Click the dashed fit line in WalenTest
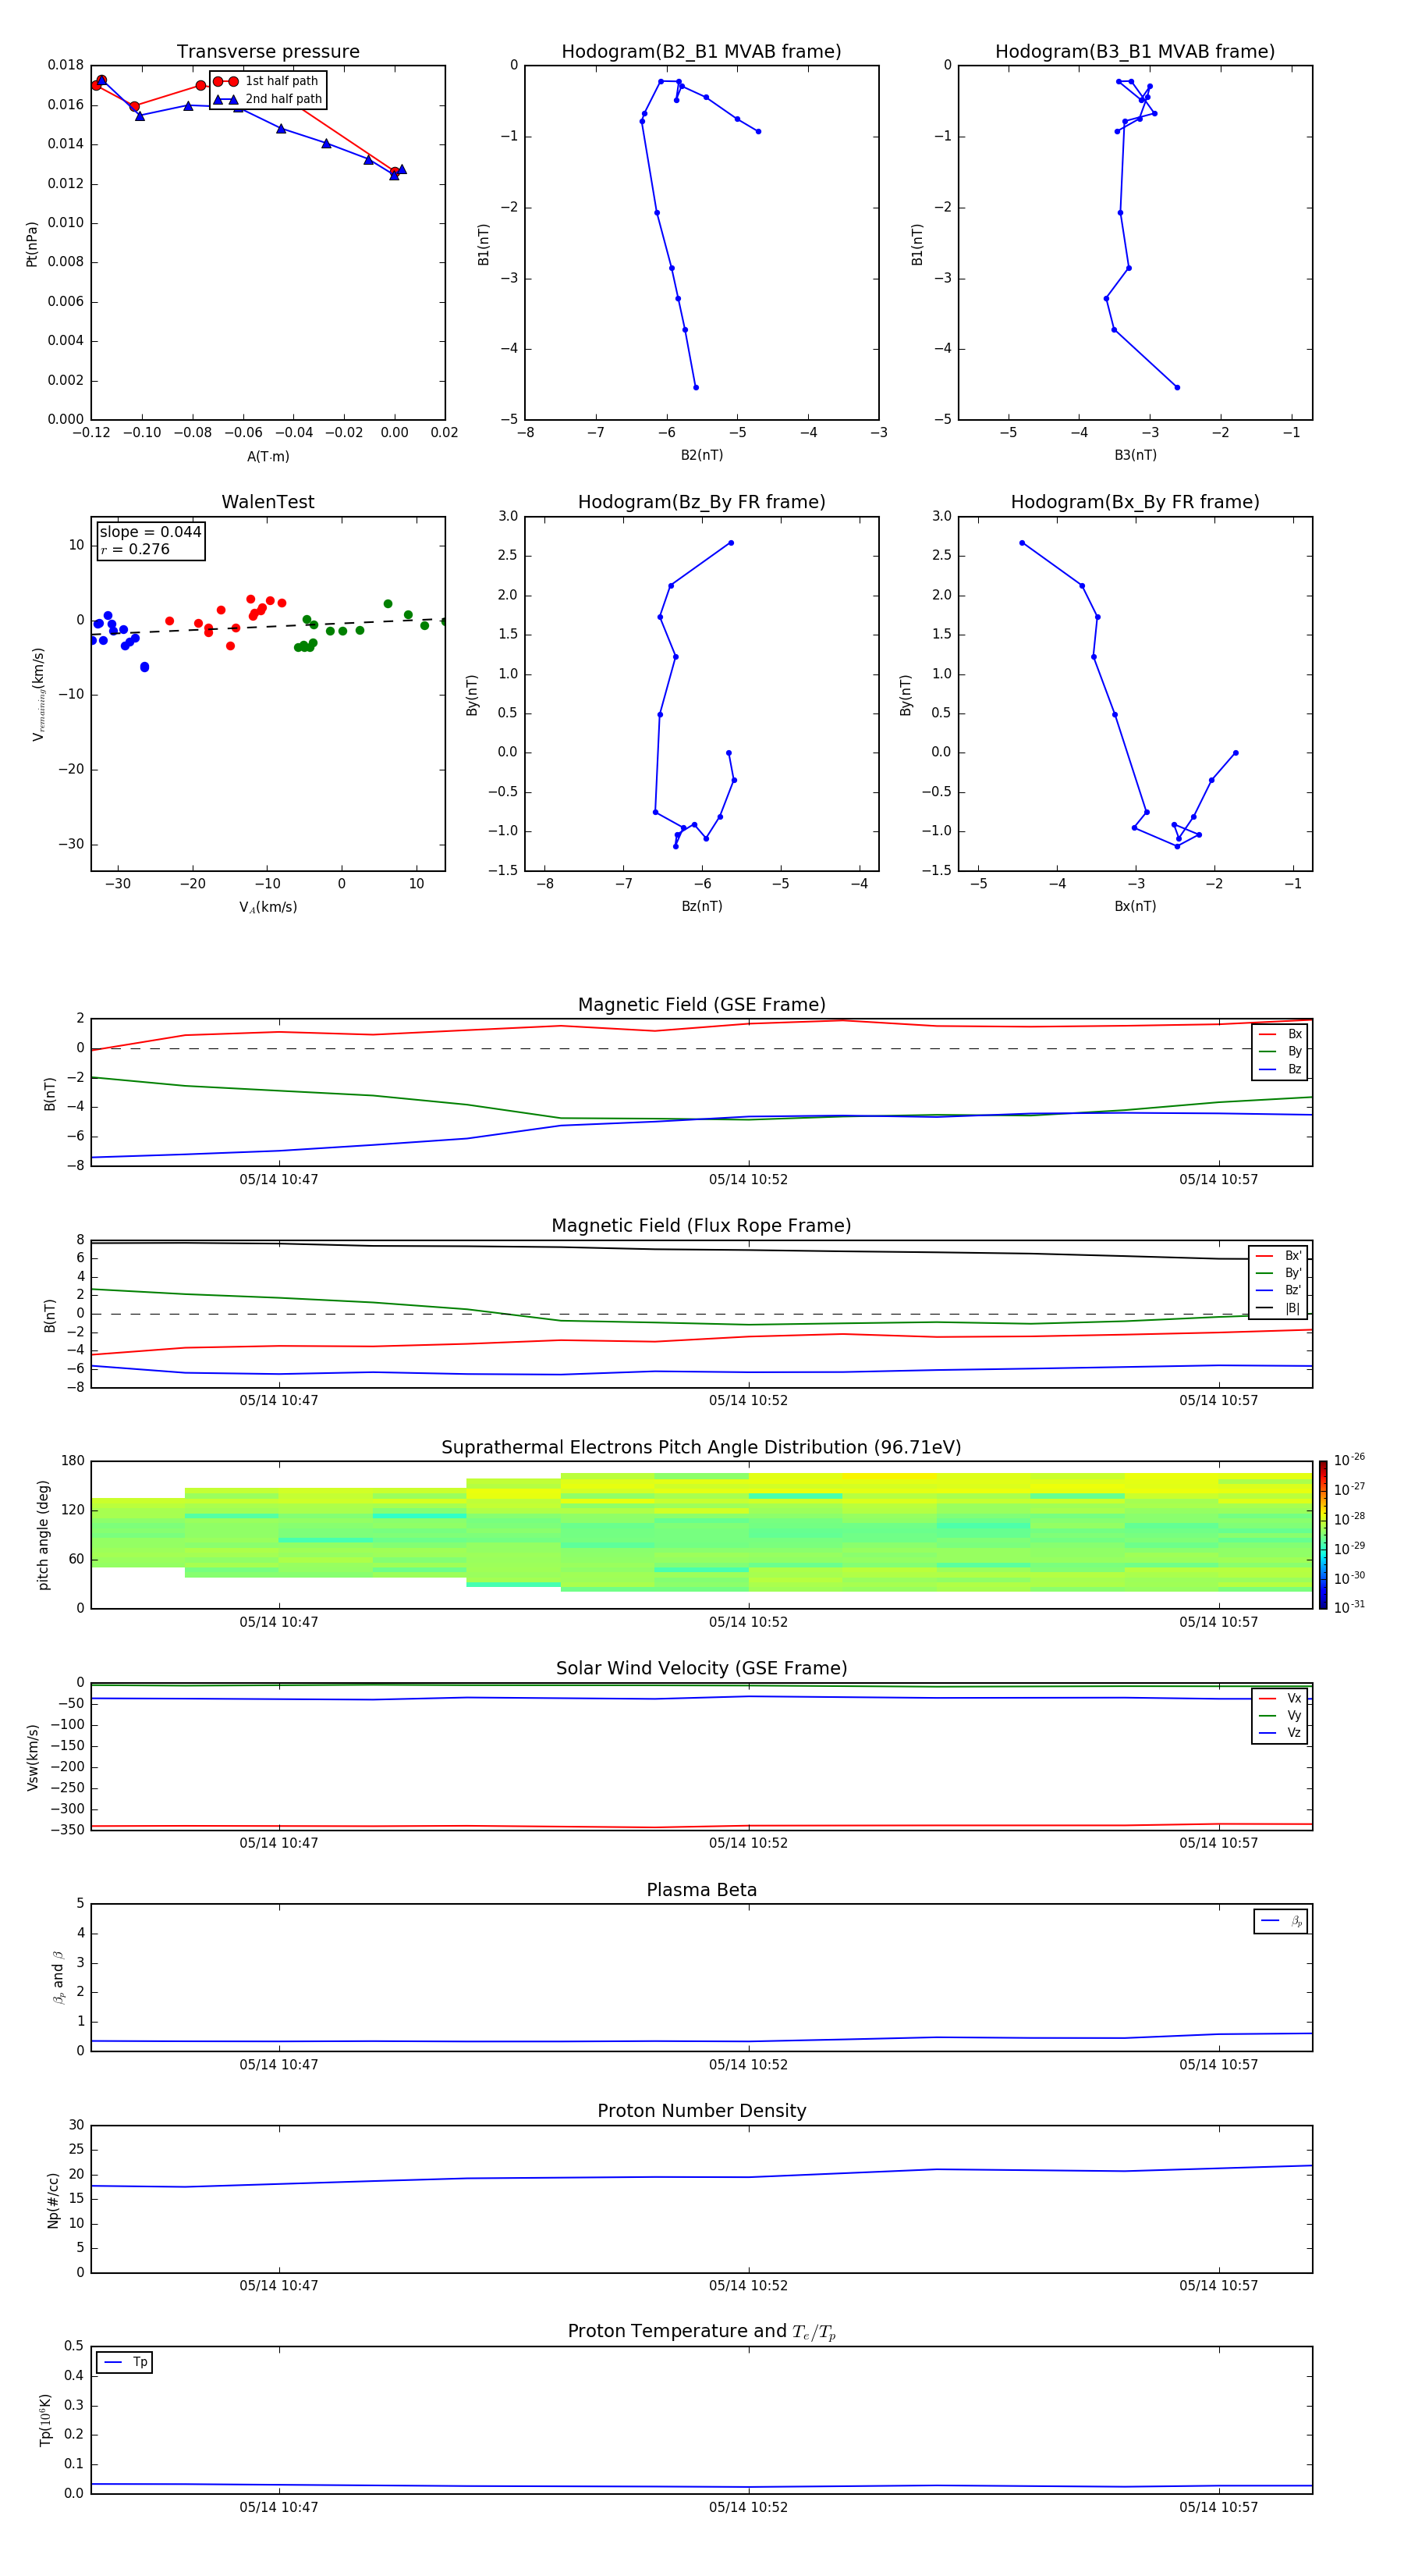Viewport: 1404px width, 2576px height. click(x=268, y=627)
